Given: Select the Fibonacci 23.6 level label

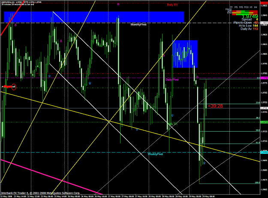Looking at the screenshot, I should tap(258, 102).
